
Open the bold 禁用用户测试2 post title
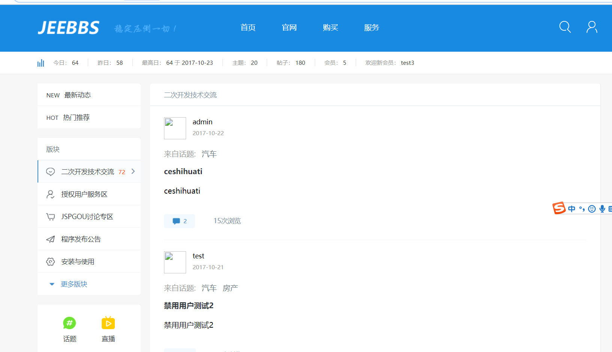pos(189,306)
